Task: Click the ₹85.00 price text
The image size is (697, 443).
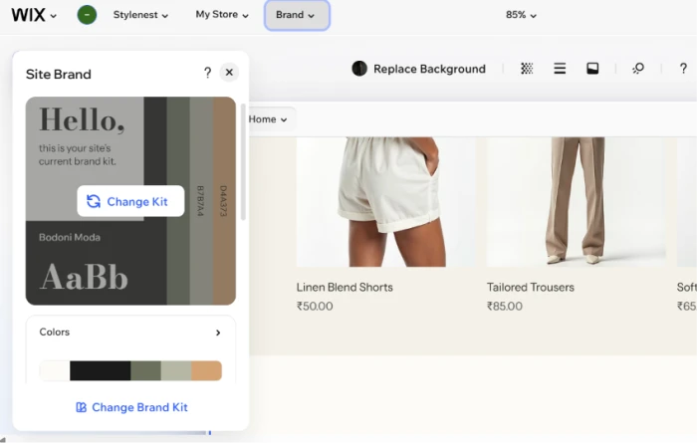Action: pos(505,307)
